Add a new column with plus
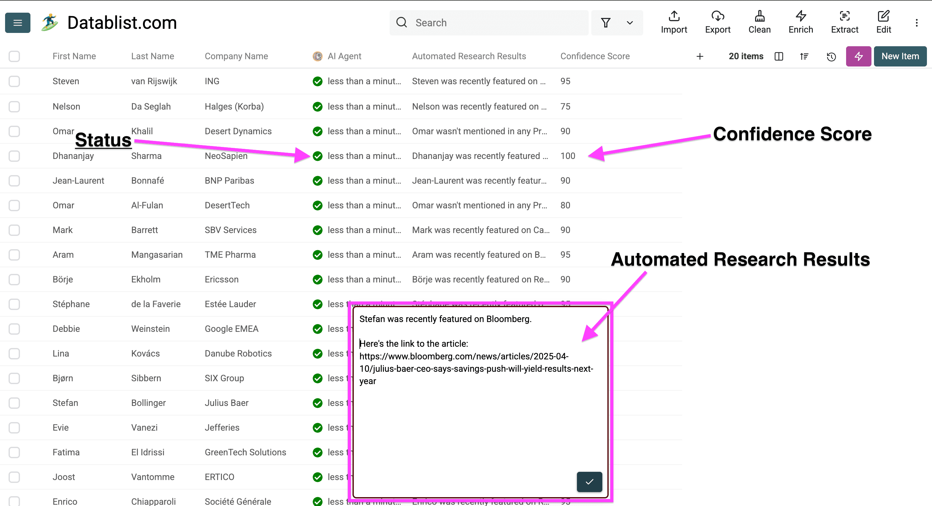The height and width of the screenshot is (506, 932). 700,56
